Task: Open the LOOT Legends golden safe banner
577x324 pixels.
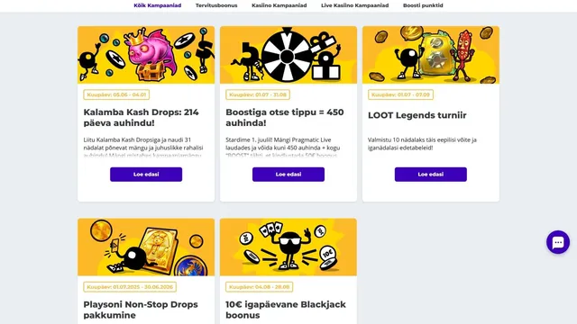Action: pos(431,55)
